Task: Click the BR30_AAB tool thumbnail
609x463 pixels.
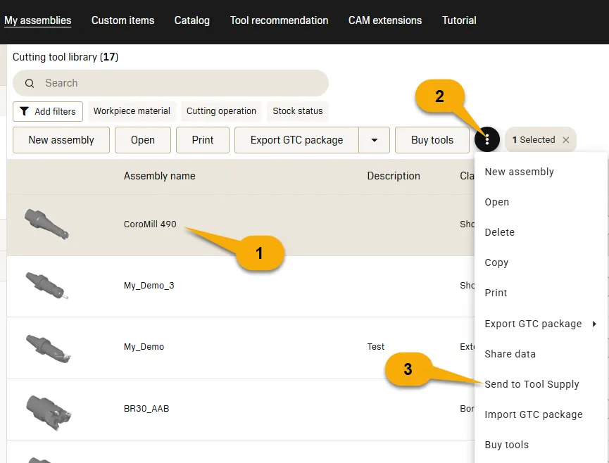Action: (x=46, y=408)
